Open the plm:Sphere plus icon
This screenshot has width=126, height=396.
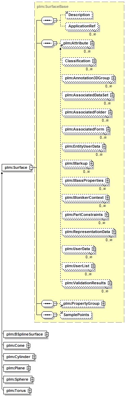click(32, 379)
